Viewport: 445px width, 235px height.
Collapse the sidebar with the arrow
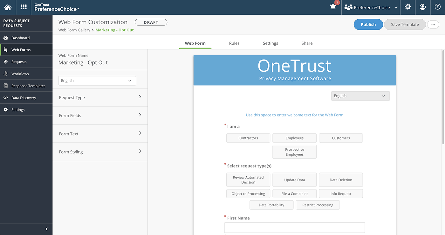point(46,229)
